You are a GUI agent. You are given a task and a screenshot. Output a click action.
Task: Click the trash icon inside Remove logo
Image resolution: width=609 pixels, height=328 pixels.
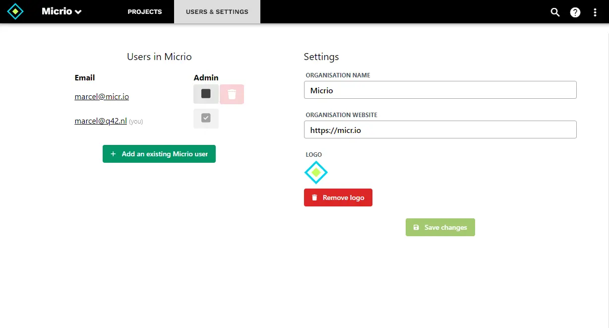314,197
